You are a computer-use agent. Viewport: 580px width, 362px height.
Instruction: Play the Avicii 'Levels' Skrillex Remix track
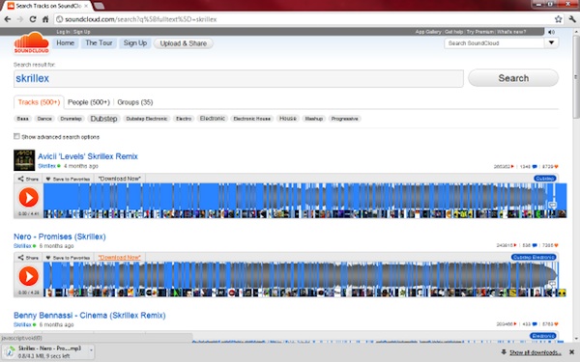tap(28, 197)
